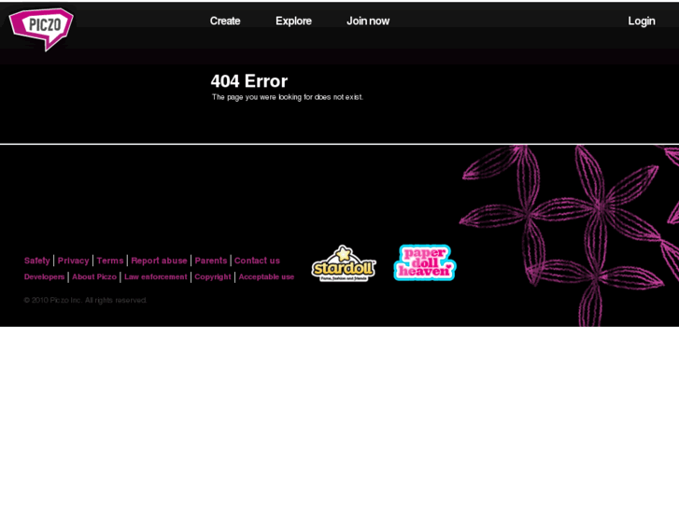The image size is (679, 509).
Task: Open the Law enforcement link
Action: click(x=155, y=276)
